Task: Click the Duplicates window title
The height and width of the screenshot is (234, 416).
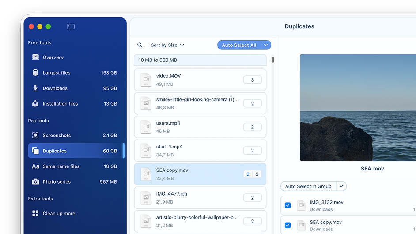Action: click(299, 26)
